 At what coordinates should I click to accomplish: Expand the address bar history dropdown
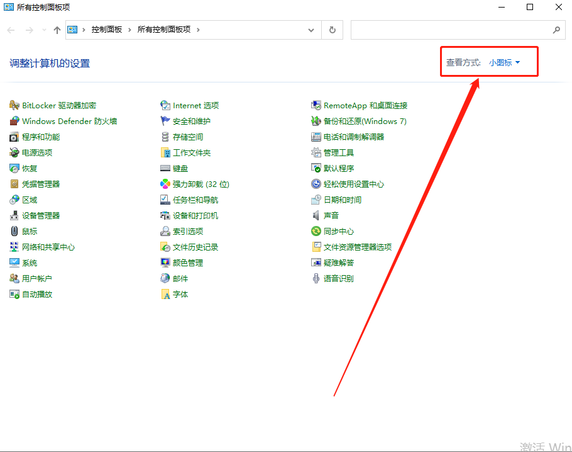click(x=311, y=30)
